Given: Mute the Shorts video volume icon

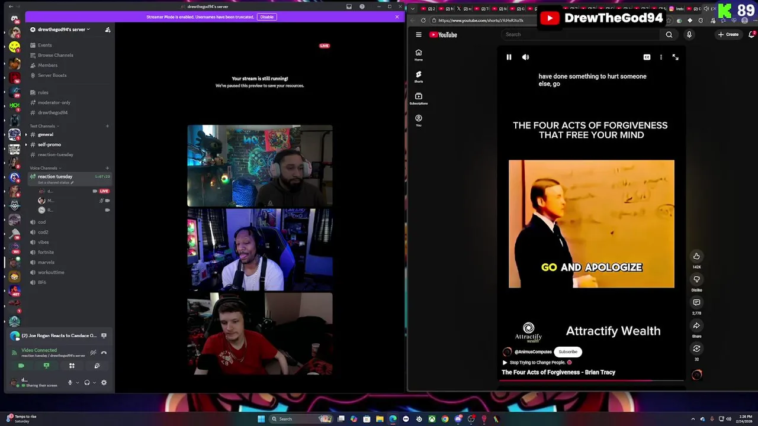Looking at the screenshot, I should click(525, 57).
